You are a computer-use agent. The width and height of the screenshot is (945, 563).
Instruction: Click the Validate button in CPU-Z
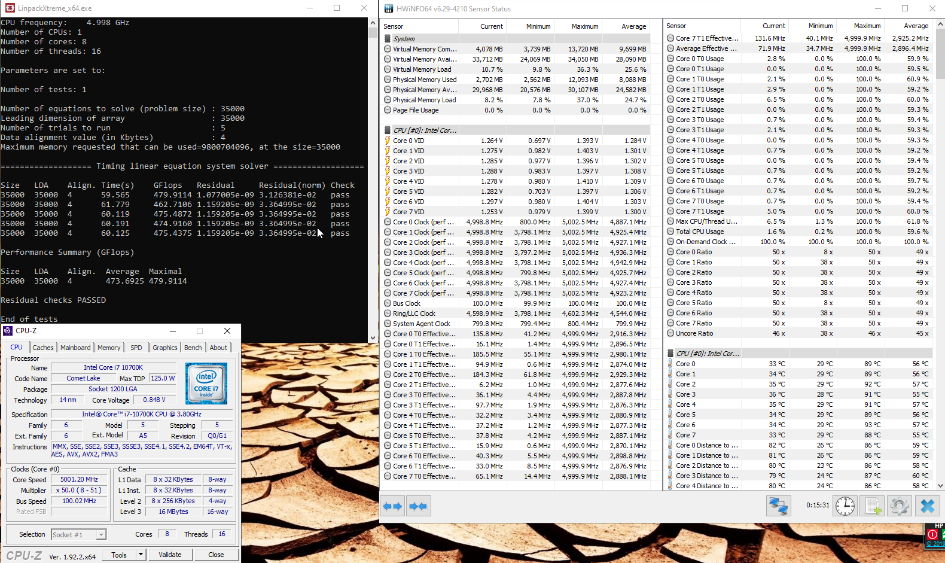tap(170, 555)
